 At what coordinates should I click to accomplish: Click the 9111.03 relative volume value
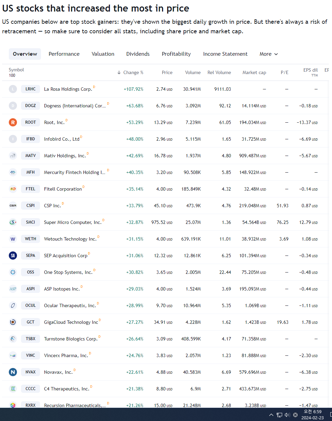[222, 89]
